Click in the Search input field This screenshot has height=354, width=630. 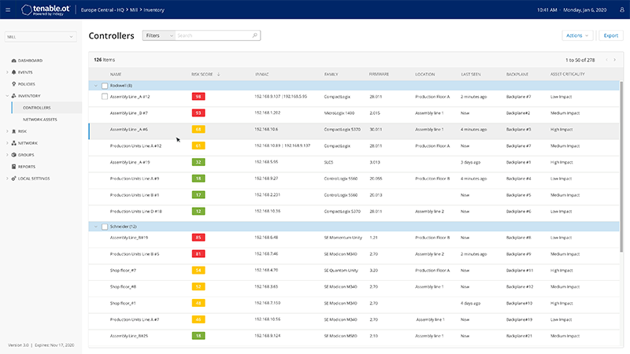pos(213,35)
